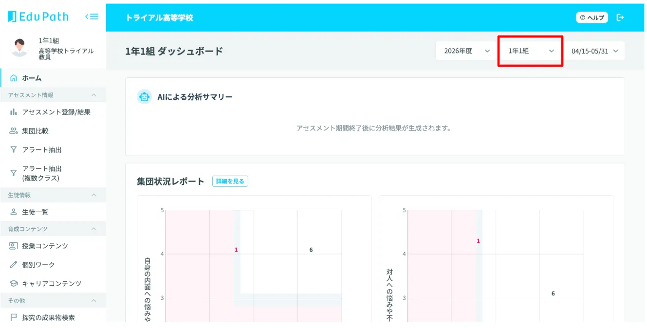Open the 2026年度 year dropdown
Screen dimensions: 647x328
[466, 51]
